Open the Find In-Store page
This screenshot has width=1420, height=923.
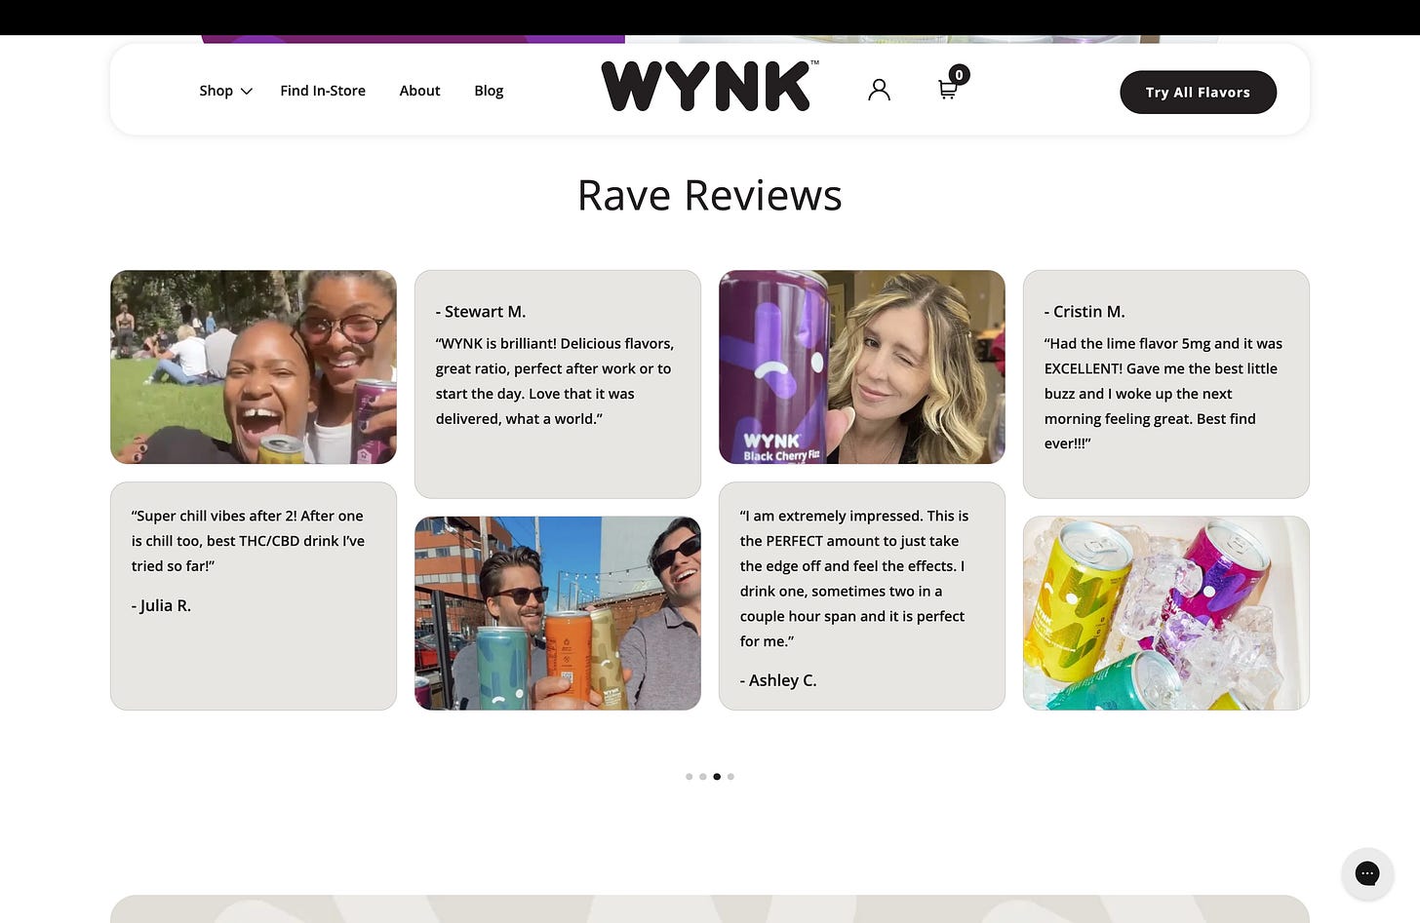click(323, 91)
